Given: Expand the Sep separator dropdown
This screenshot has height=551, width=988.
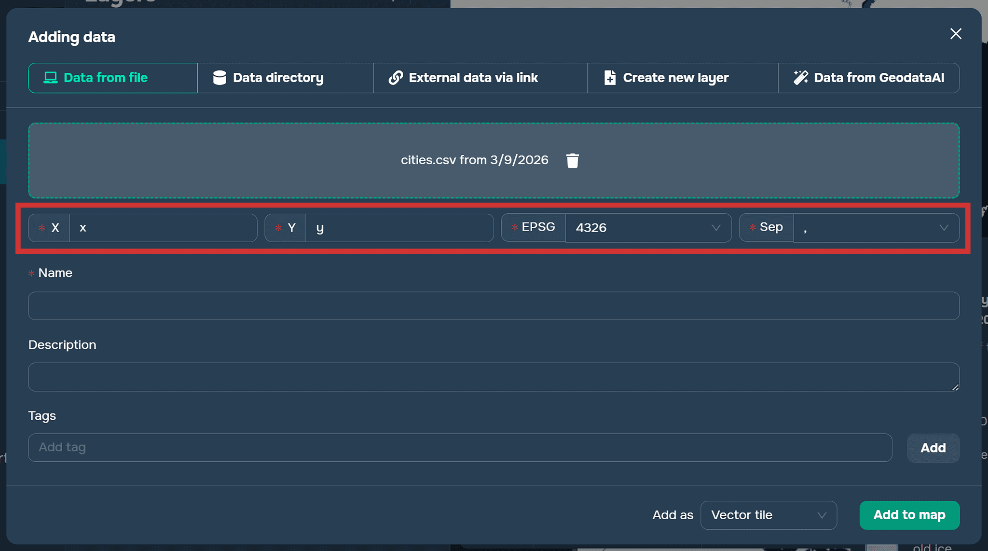Looking at the screenshot, I should [876, 228].
